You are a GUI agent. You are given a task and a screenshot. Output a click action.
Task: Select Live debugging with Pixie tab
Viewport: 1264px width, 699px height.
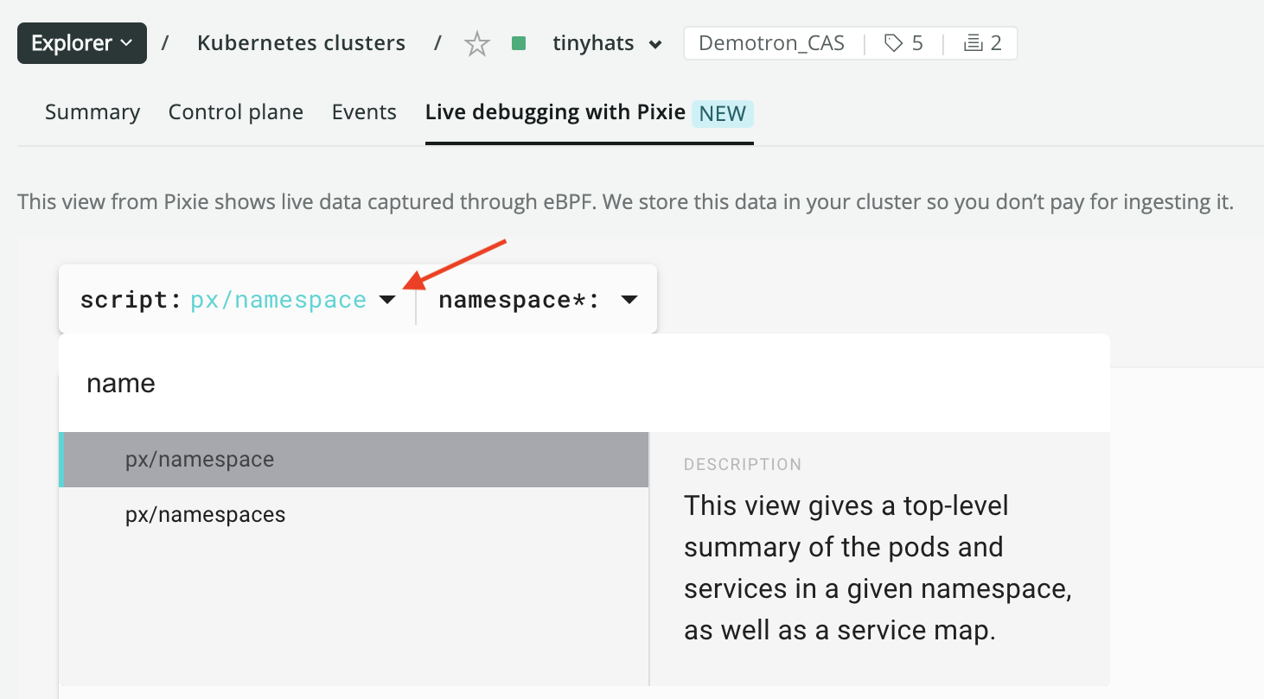pos(555,112)
